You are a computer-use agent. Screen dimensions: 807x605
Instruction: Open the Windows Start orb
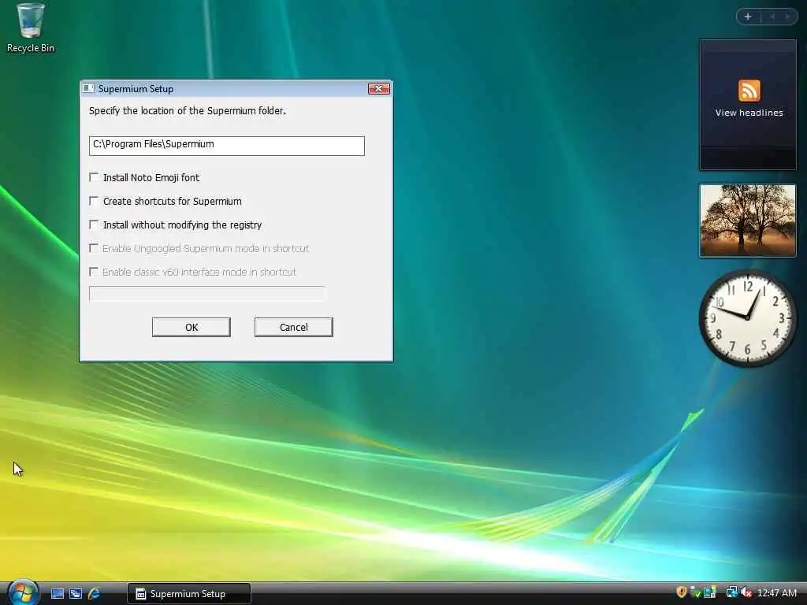[22, 592]
